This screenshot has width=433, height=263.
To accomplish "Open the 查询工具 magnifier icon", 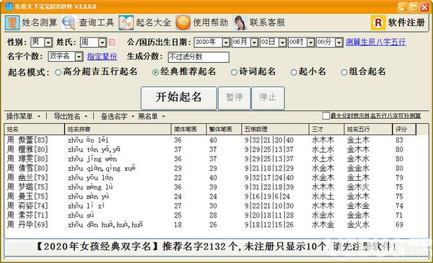I will (x=69, y=23).
